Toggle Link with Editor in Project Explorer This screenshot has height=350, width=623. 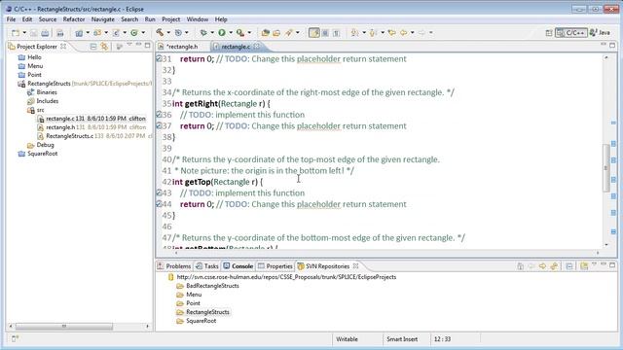[x=104, y=47]
